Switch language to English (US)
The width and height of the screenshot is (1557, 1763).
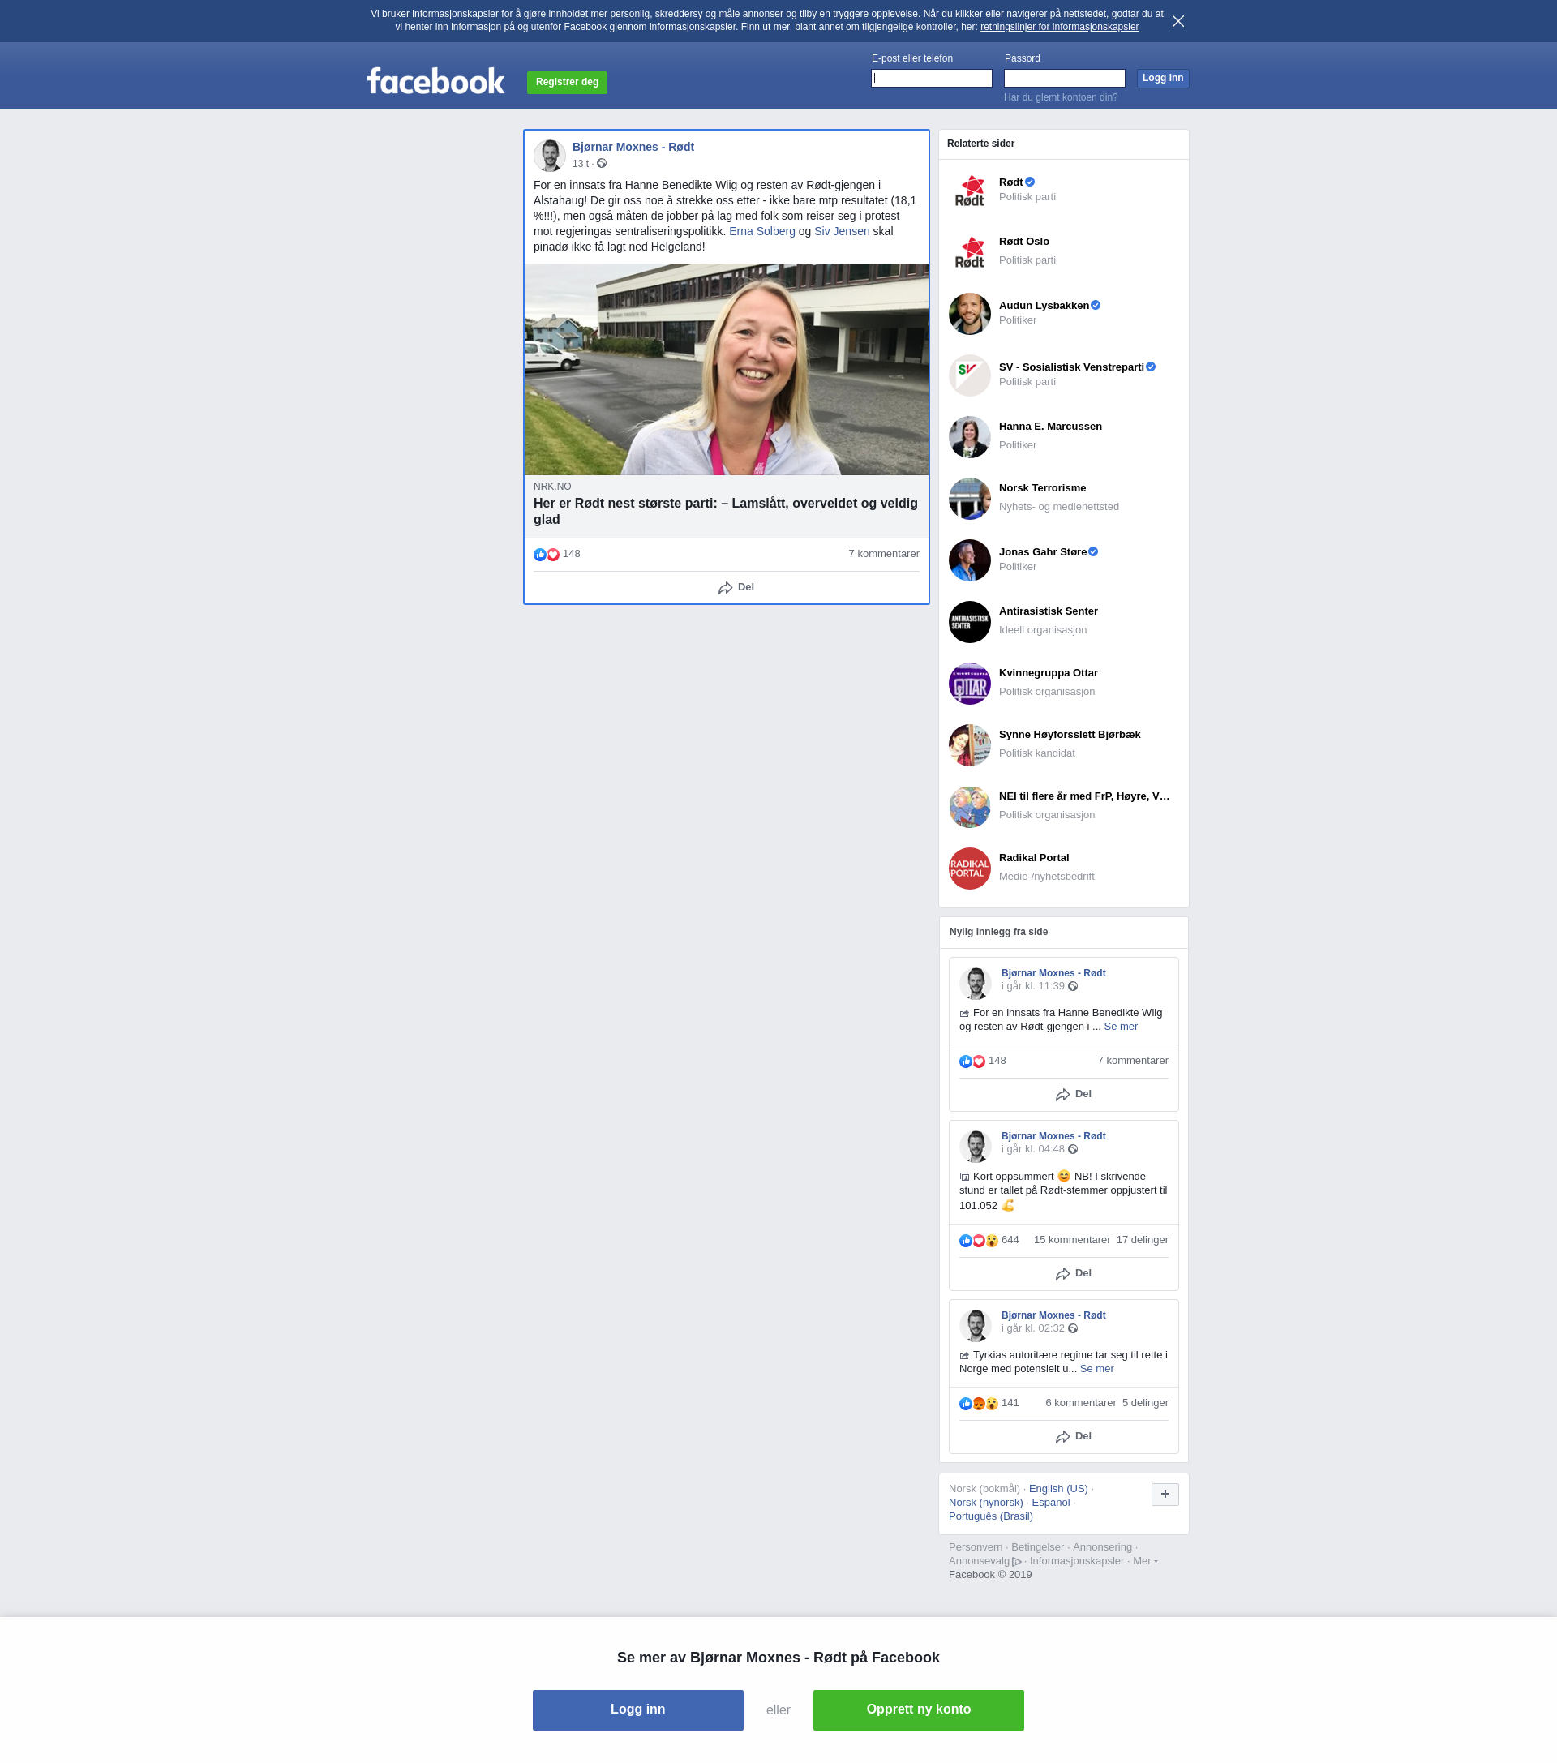click(1058, 1489)
